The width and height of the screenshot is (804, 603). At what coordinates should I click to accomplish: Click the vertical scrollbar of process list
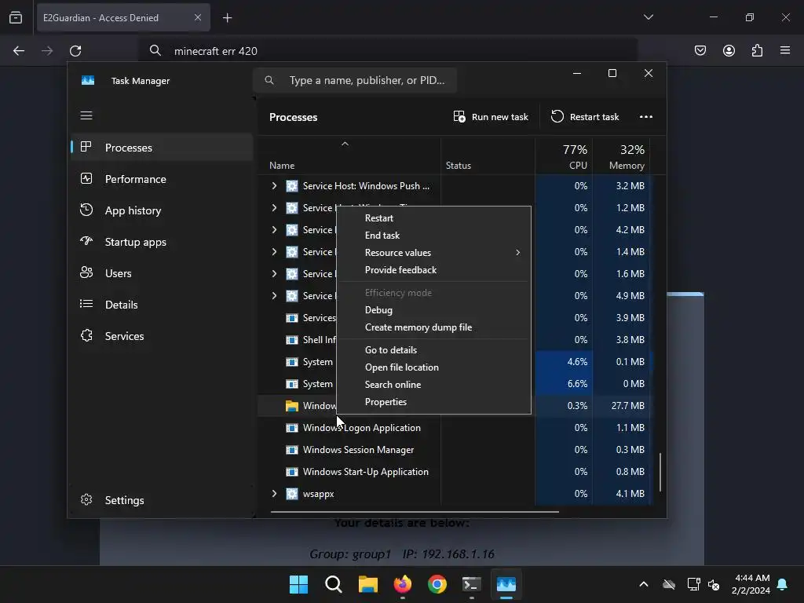click(660, 472)
